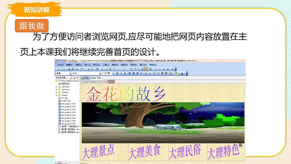Open the arial font name dropdown
The height and width of the screenshot is (164, 291).
[100, 73]
